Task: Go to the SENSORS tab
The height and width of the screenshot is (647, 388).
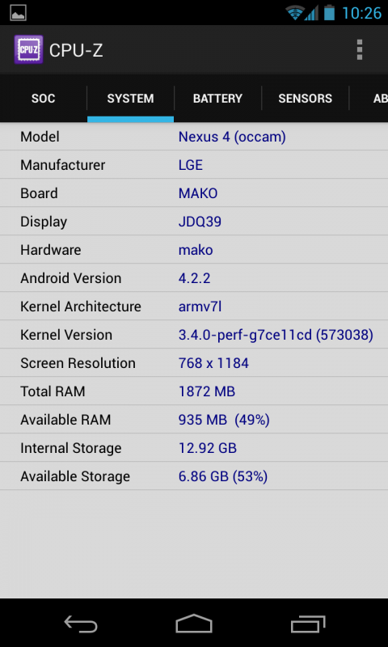Action: point(305,98)
